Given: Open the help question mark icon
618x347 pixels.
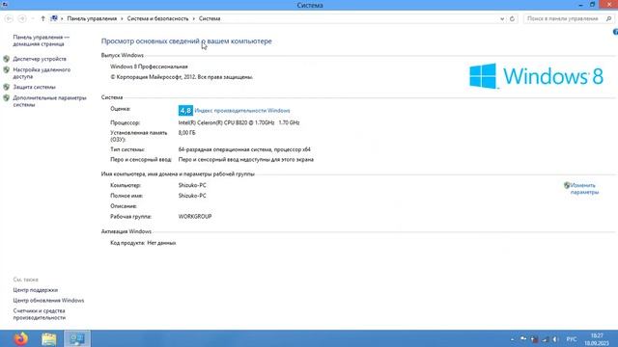Looking at the screenshot, I should coord(615,32).
